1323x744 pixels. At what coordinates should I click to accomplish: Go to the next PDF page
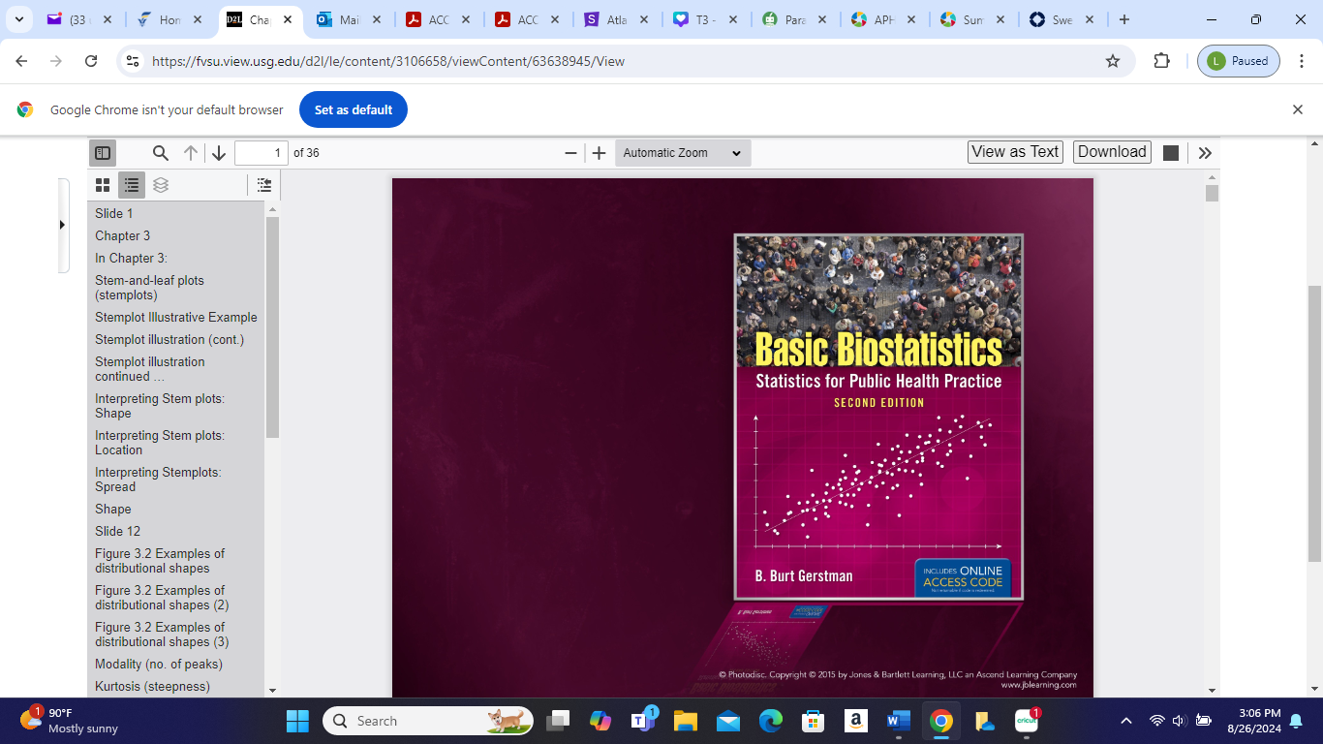coord(219,153)
